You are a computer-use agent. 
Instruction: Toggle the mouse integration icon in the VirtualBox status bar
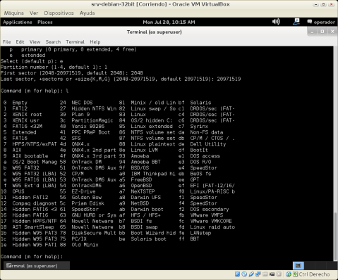[x=289, y=274]
